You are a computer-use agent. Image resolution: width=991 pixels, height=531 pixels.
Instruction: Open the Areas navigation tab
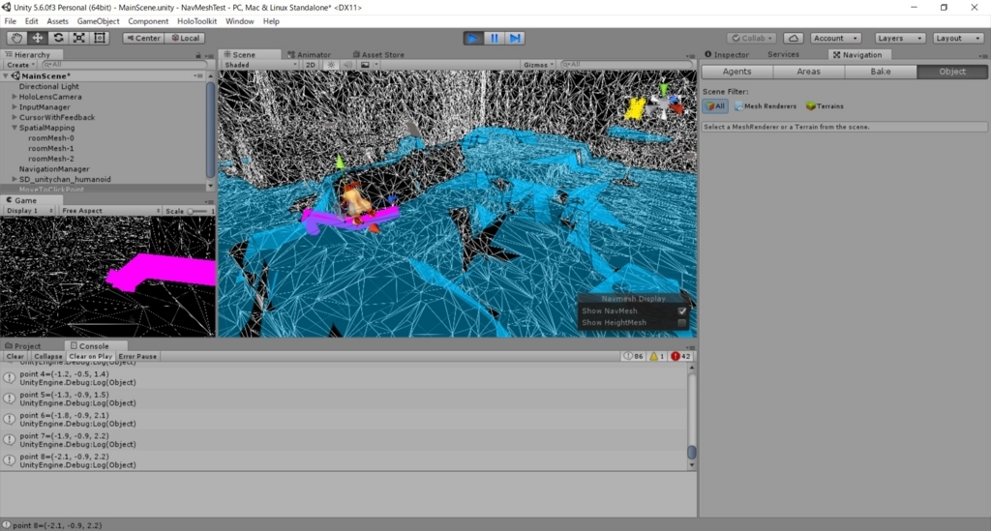click(808, 72)
